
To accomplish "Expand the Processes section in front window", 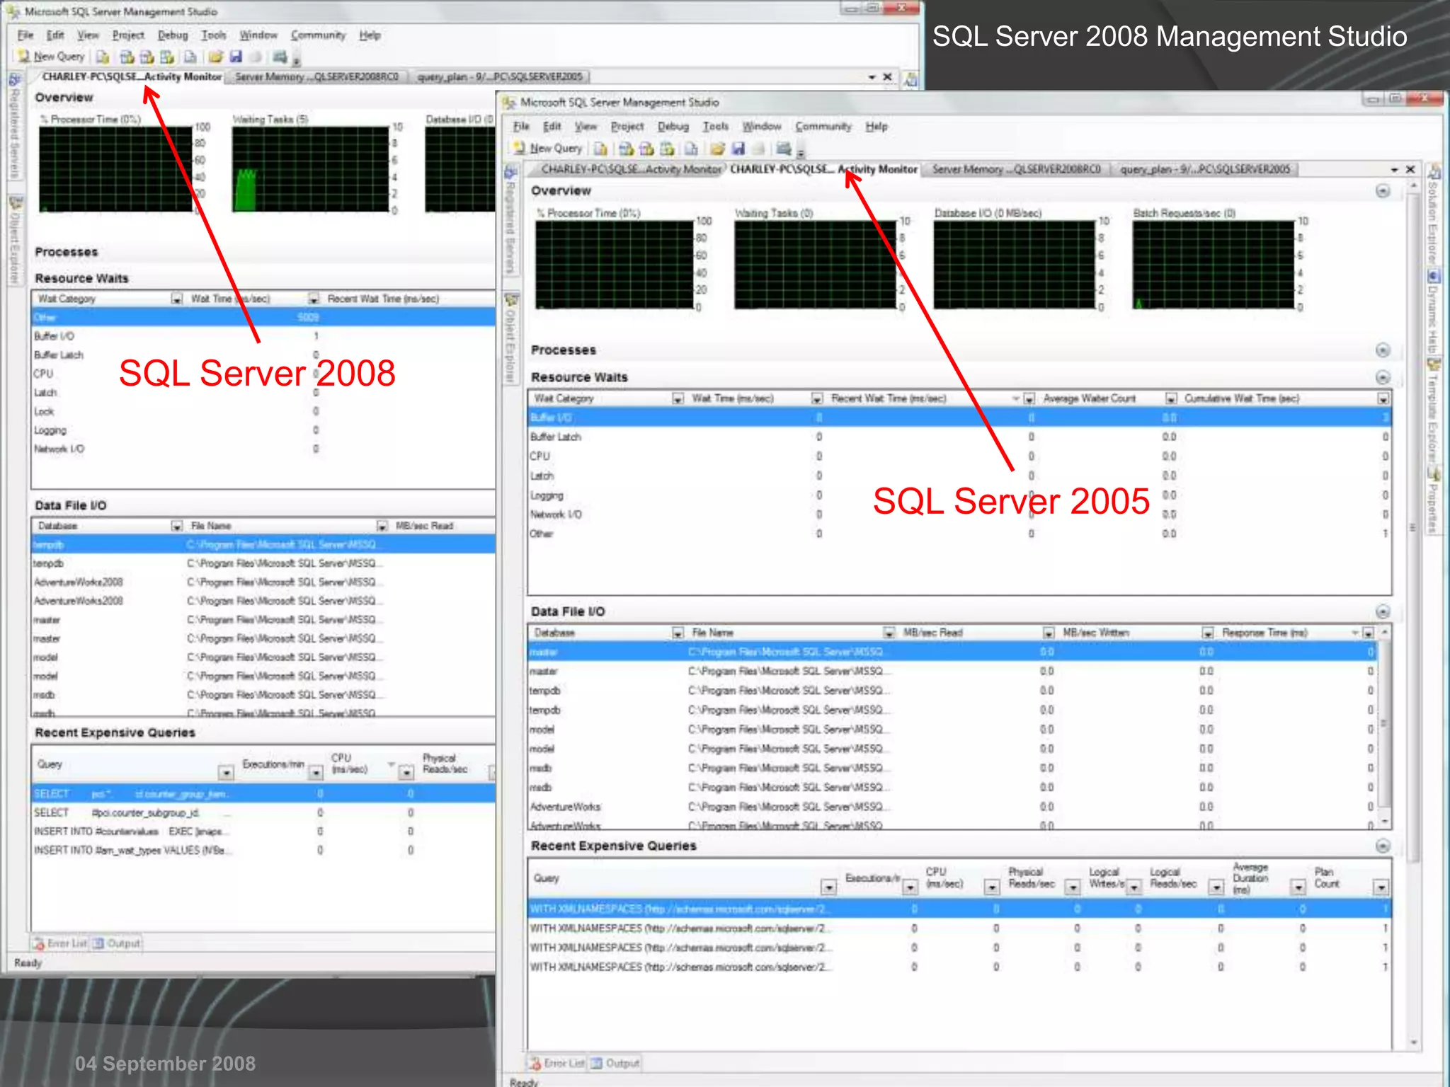I will click(1383, 350).
